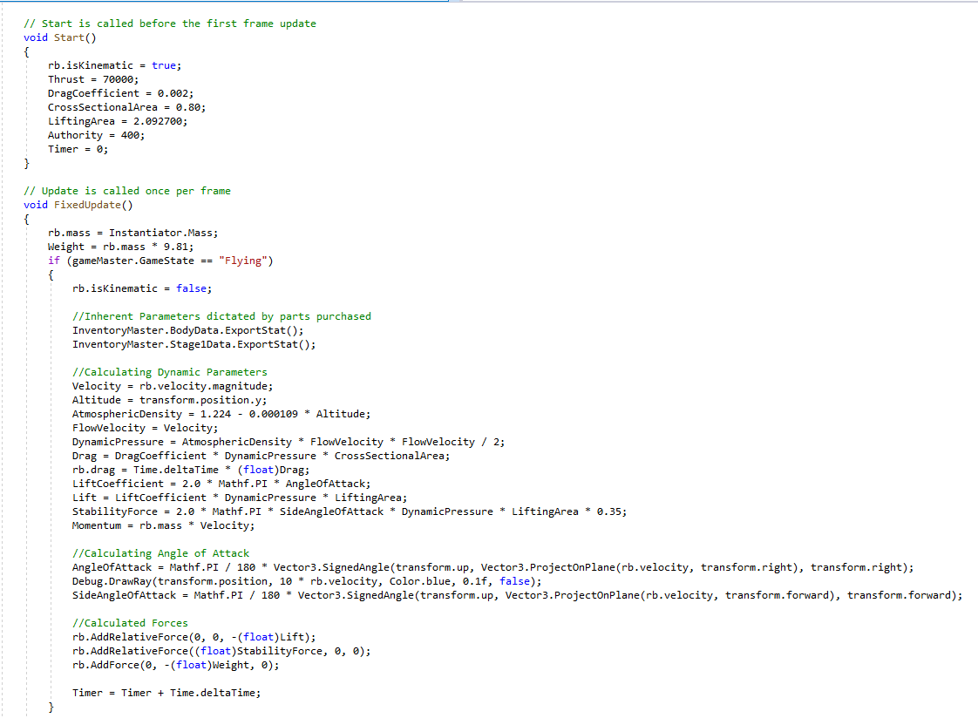Place cursor on InventoryMaster.BodyData.ExportStat call
Screen dimensions: 978x718
click(183, 329)
